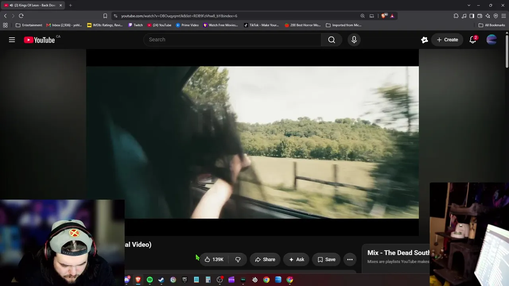The height and width of the screenshot is (286, 509).
Task: Open the YouTube notifications bell
Action: pos(473,40)
